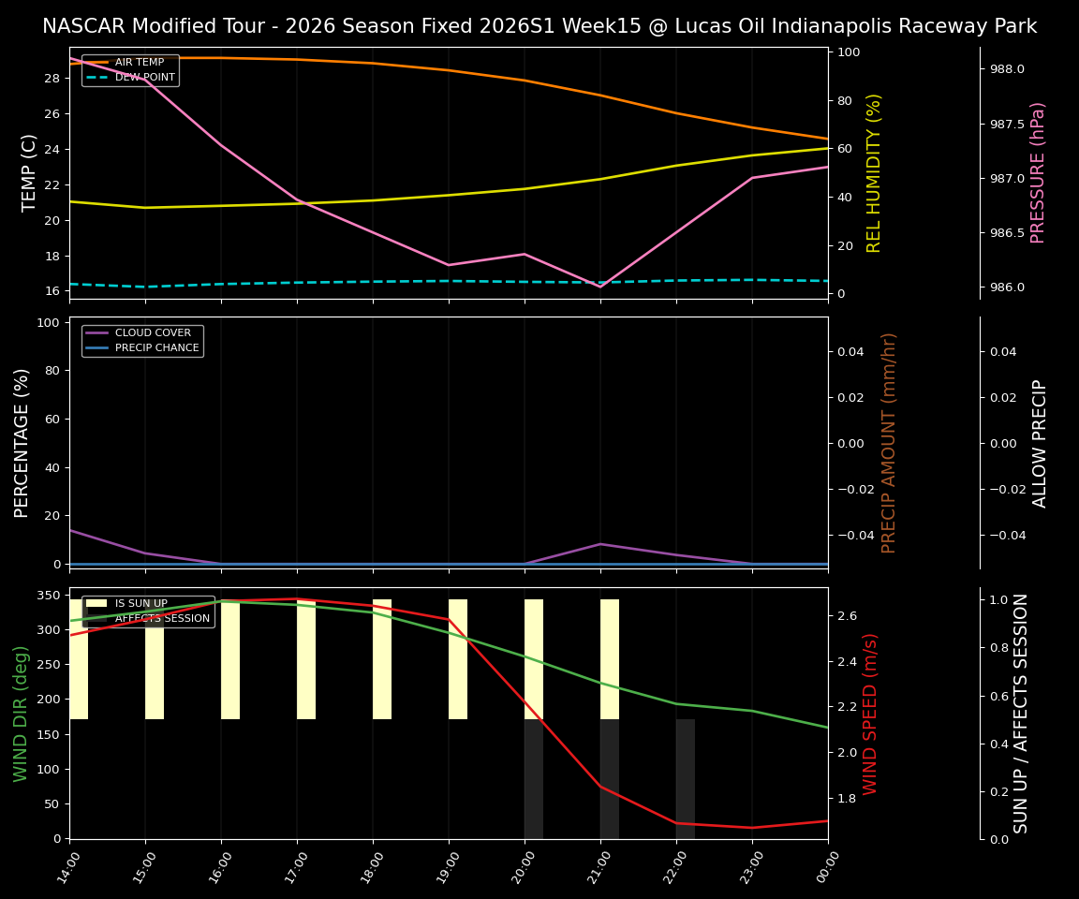This screenshot has width=1079, height=899.
Task: Click the IS SUN UP legend patch
Action: point(96,602)
